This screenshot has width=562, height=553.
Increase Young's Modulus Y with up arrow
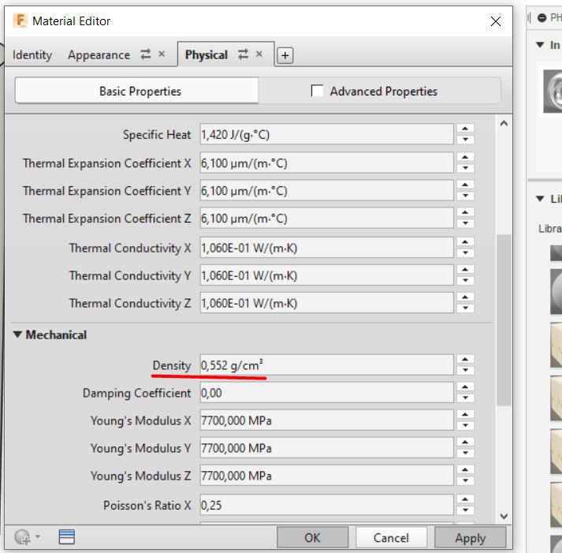(x=465, y=443)
